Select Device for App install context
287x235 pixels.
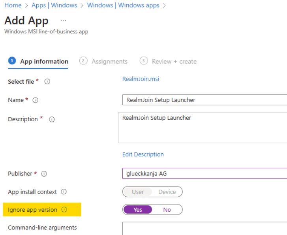[x=167, y=192]
